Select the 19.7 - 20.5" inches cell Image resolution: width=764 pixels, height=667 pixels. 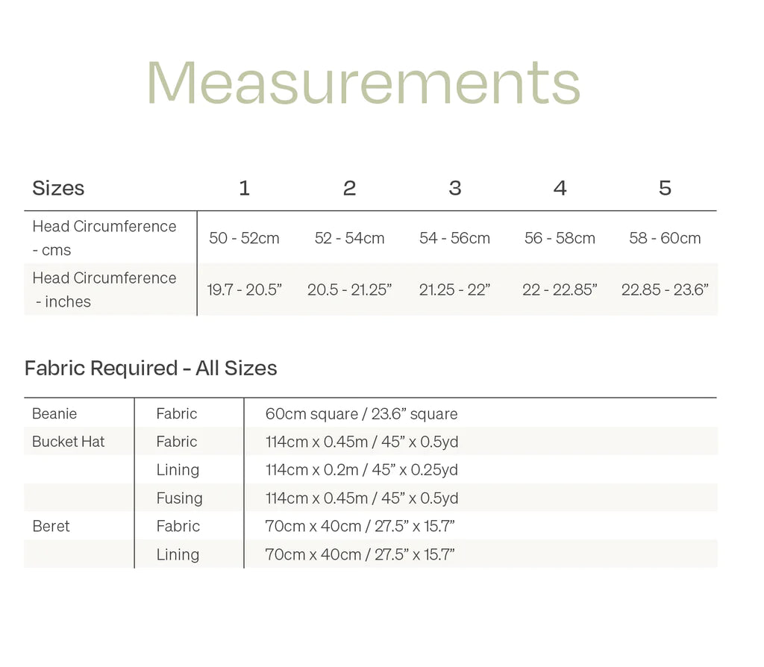tap(244, 290)
